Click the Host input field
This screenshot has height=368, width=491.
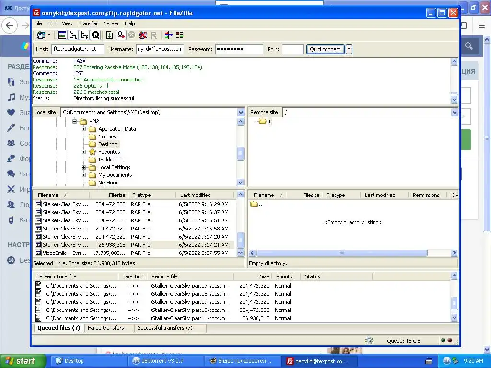click(78, 49)
